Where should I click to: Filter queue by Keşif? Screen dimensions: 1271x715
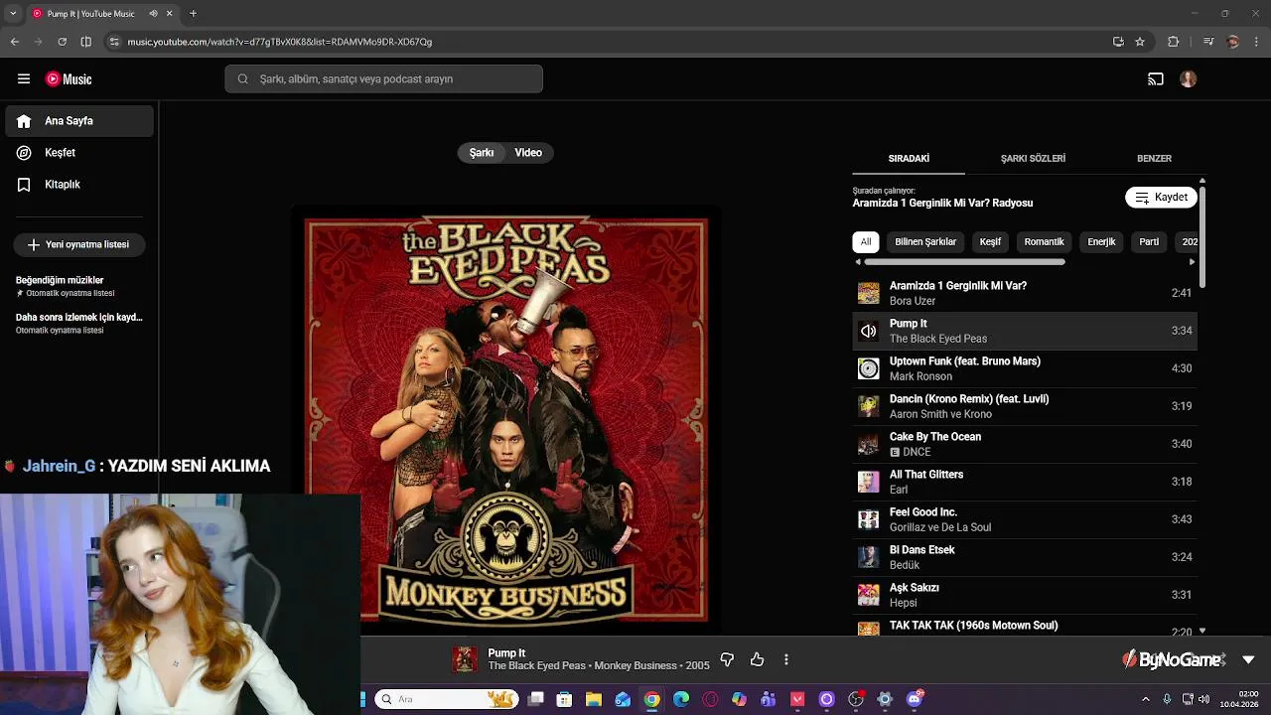pos(990,241)
